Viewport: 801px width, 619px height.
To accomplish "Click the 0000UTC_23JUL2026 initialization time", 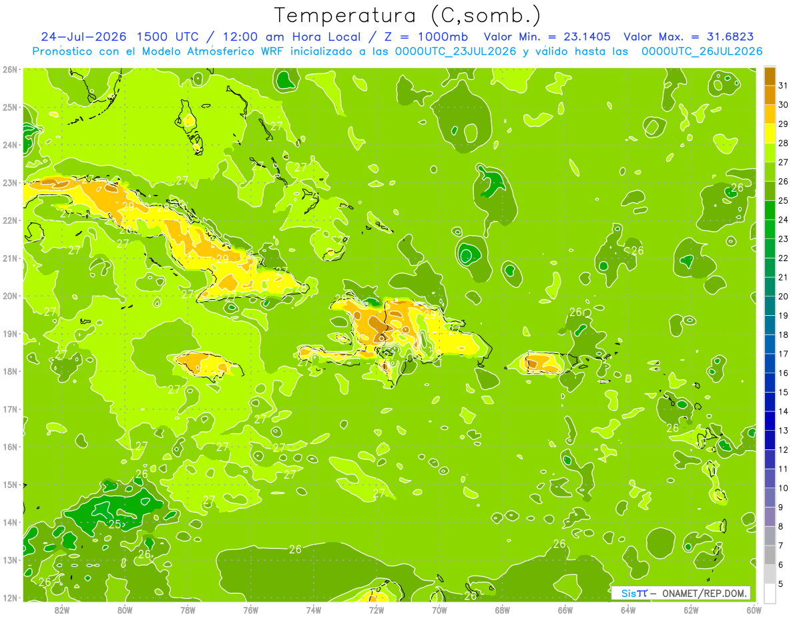I will tap(456, 51).
